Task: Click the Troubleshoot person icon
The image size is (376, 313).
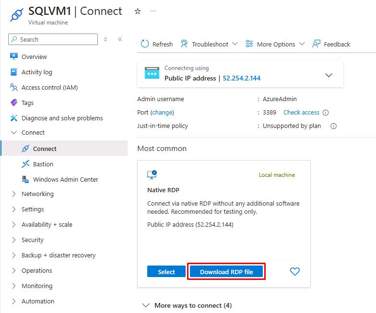Action: [x=184, y=44]
